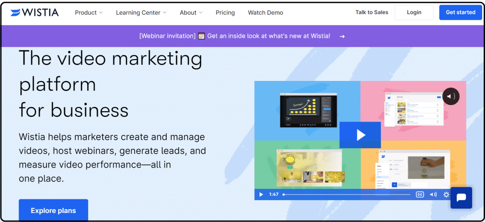Expand the Product dropdown menu
The width and height of the screenshot is (485, 222).
click(x=89, y=13)
